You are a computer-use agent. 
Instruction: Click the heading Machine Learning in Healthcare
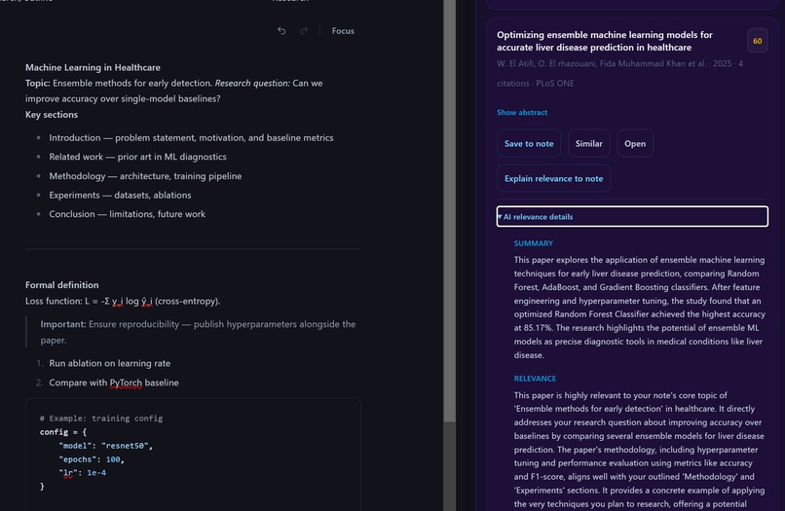[93, 67]
